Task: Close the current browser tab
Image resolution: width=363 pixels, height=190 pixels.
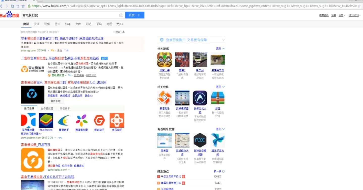Action: click(34, 1)
